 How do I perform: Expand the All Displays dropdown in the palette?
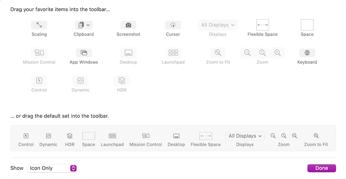coord(218,25)
